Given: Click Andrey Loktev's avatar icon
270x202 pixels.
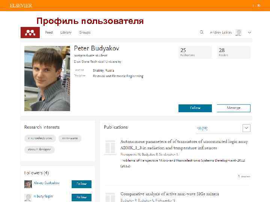Looking at the screenshot, I should click(x=239, y=33).
